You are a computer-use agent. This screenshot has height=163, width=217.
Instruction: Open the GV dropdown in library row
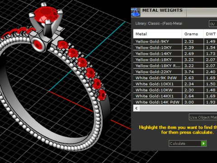[x=213, y=24]
